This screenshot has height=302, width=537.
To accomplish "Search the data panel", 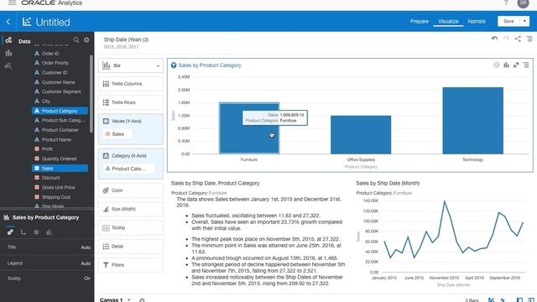I will 76,40.
